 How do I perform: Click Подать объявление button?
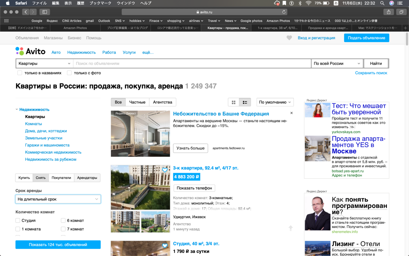pos(366,38)
